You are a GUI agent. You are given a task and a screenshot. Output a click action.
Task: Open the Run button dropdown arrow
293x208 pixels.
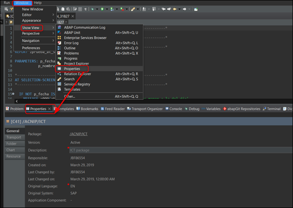click(x=107, y=9)
